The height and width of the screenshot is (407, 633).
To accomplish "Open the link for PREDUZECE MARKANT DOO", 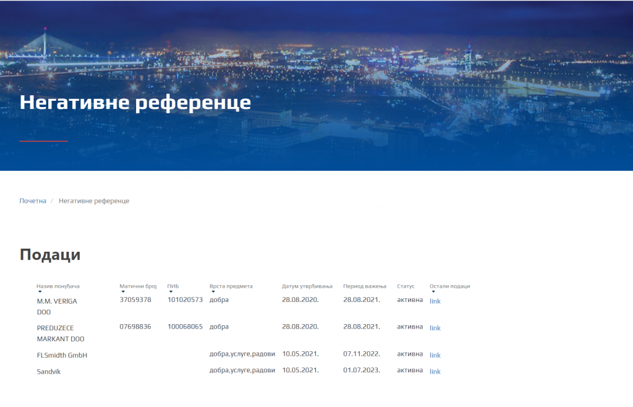I will pyautogui.click(x=435, y=328).
